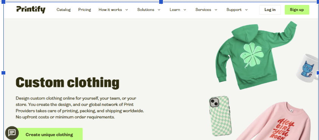Viewport: 319px width, 140px height.
Task: Click Create unique clothing button
Action: pyautogui.click(x=49, y=134)
